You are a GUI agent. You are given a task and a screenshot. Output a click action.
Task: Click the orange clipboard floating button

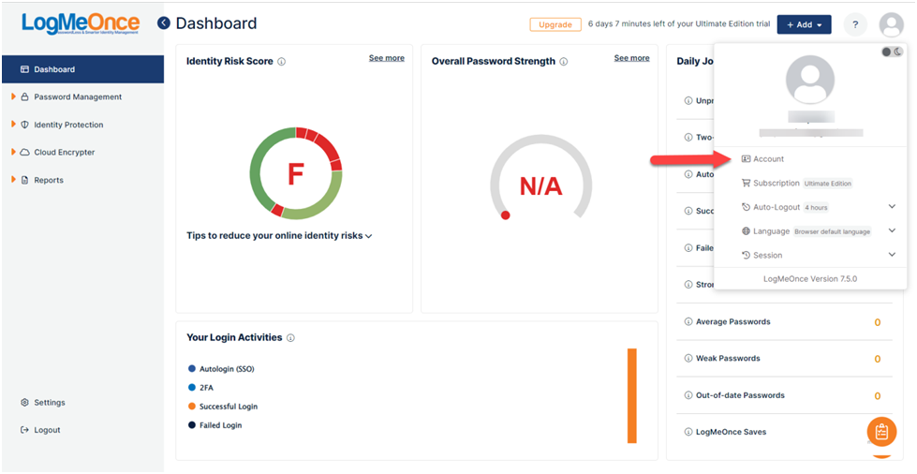click(x=881, y=432)
